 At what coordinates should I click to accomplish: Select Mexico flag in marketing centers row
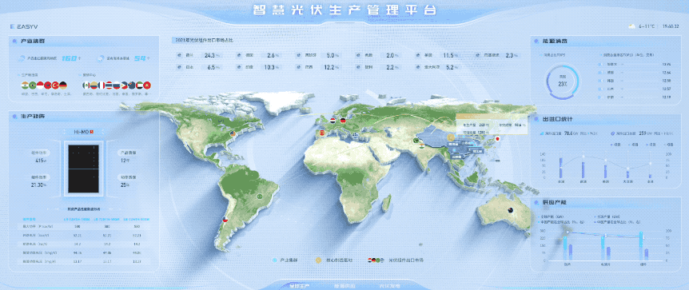(x=86, y=85)
